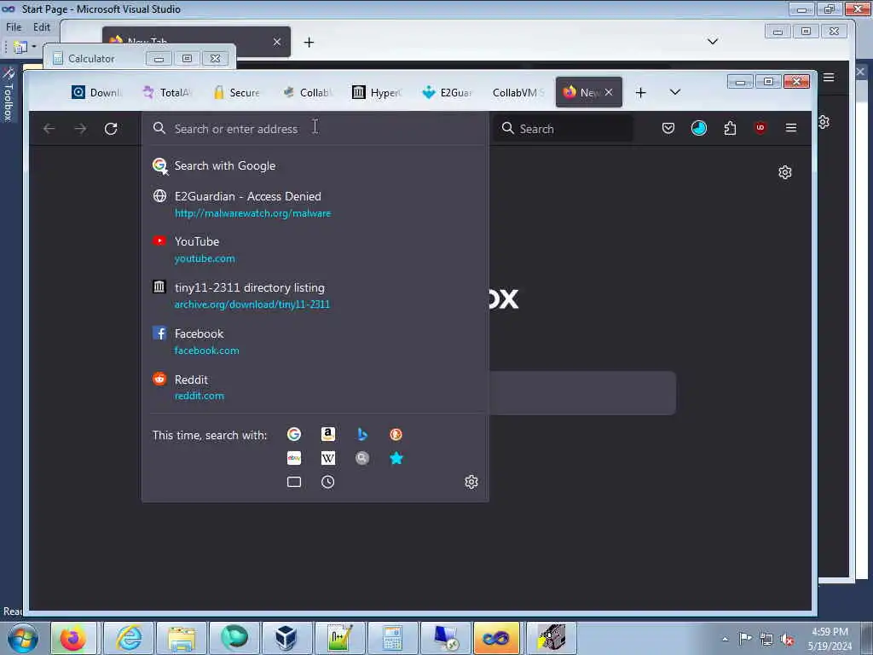Open the Extensions puzzle-piece icon

[x=730, y=128]
